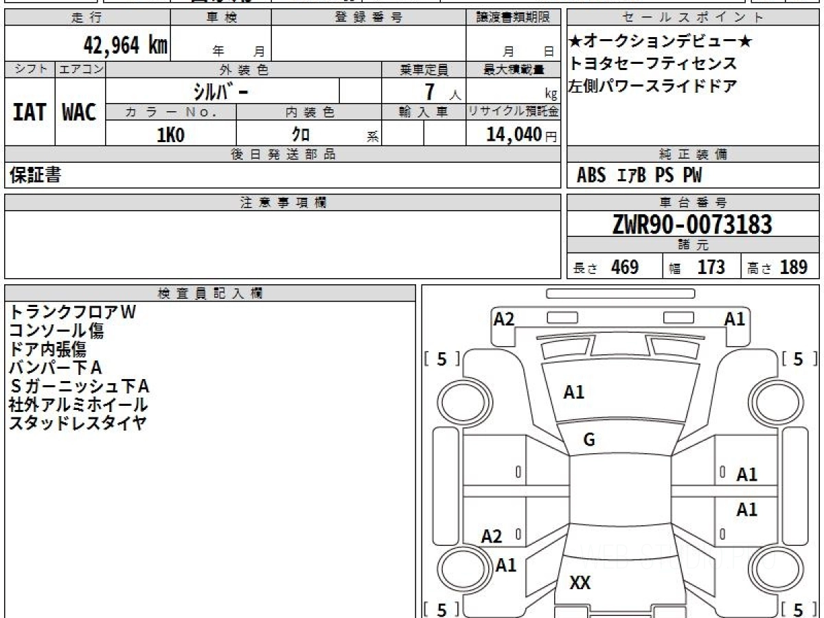
Task: Click the リサイクル預託金 header cell
Action: click(513, 113)
